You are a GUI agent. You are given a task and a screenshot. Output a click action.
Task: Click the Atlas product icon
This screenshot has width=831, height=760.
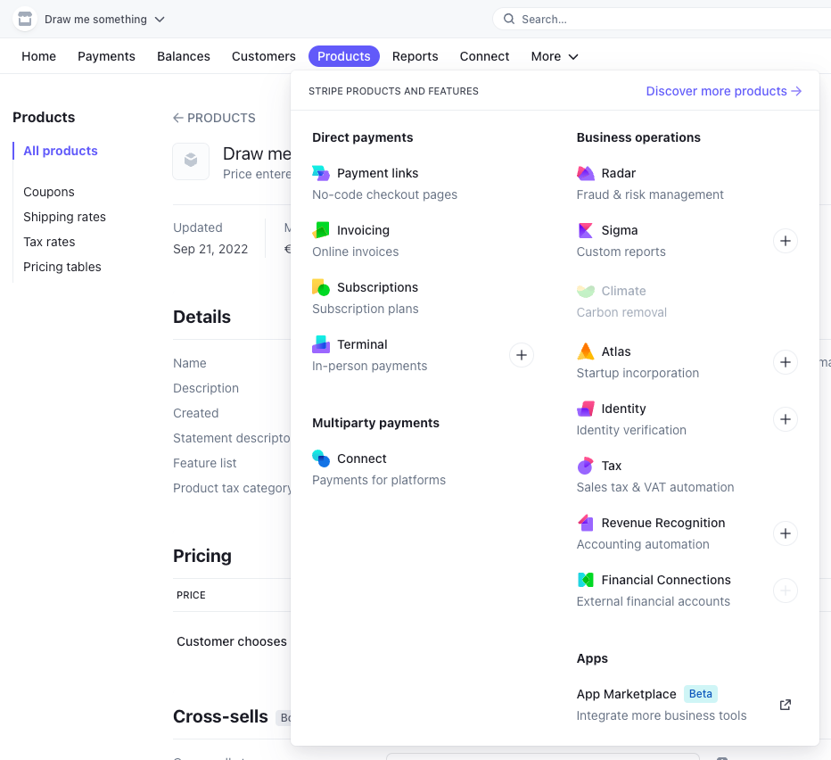[585, 351]
